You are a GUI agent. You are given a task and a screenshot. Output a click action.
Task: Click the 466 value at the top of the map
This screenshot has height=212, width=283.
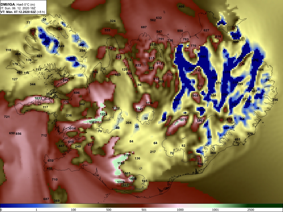[181, 7]
